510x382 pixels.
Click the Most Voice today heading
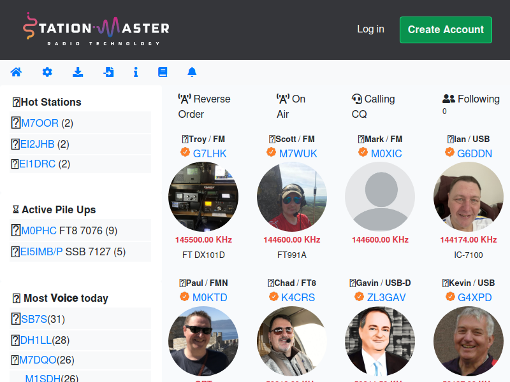(60, 298)
